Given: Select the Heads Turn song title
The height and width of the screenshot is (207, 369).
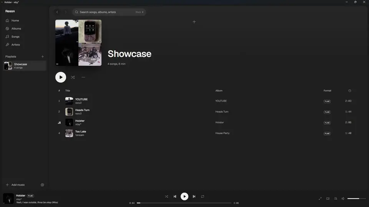Looking at the screenshot, I should tap(82, 110).
